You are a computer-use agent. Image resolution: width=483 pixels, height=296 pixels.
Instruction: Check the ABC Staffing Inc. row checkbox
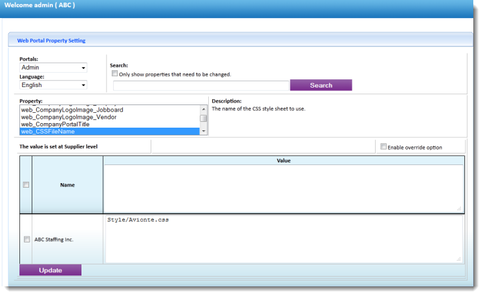(x=27, y=239)
